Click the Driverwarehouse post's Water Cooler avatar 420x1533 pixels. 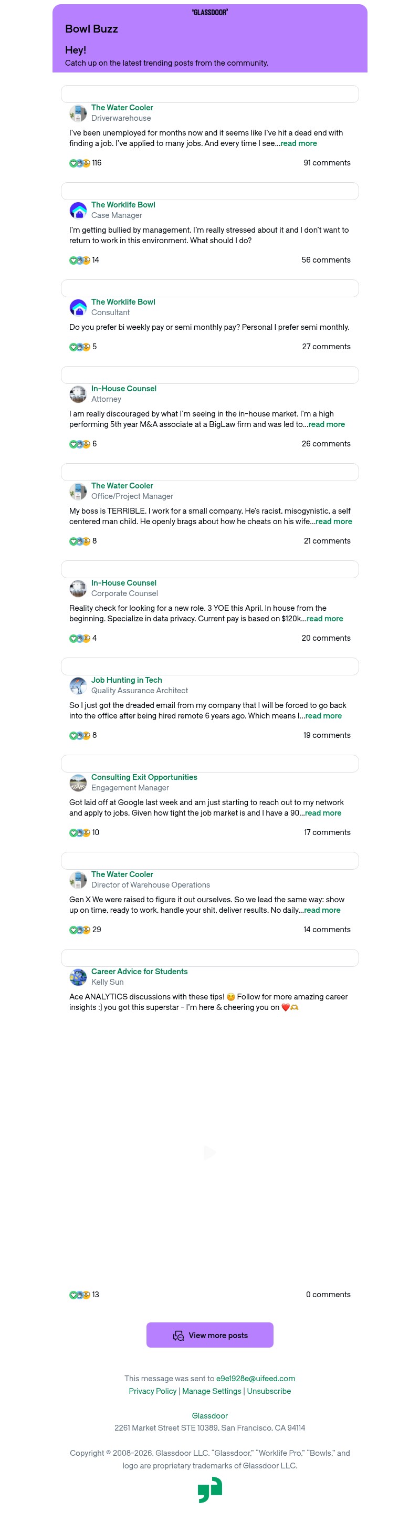[x=78, y=113]
